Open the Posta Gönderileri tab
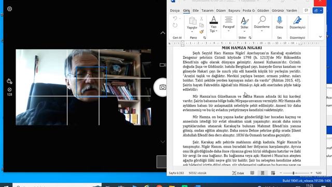This screenshot has height=187, width=332. (x=249, y=10)
